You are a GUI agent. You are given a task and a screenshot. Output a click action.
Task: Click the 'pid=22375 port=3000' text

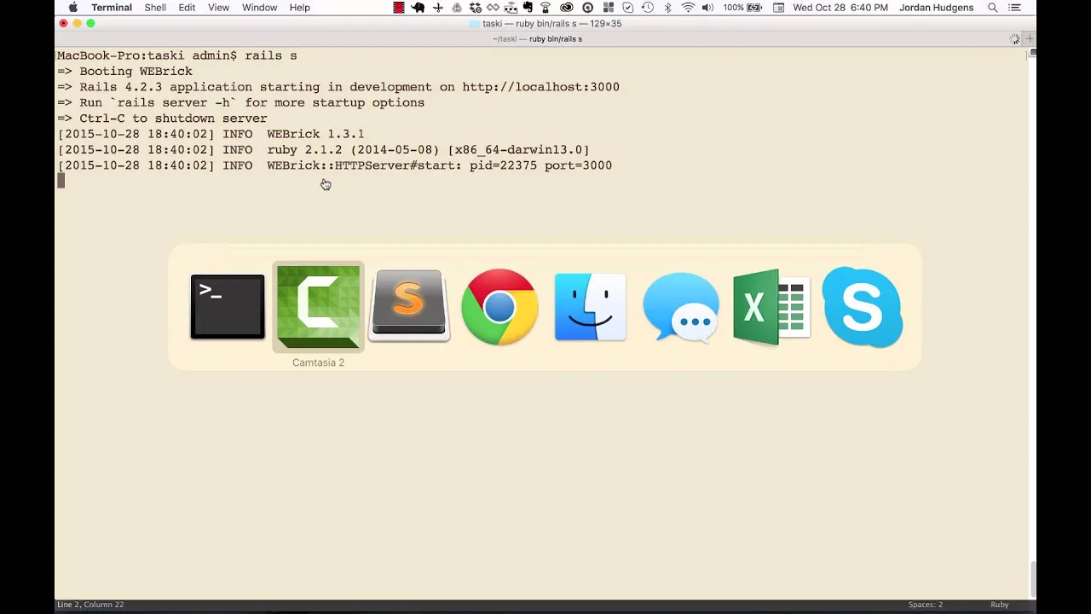point(540,165)
